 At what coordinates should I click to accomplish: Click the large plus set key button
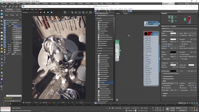click(168, 109)
